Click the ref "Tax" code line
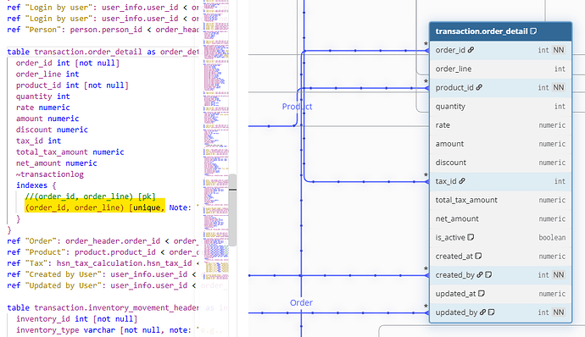 tap(103, 263)
